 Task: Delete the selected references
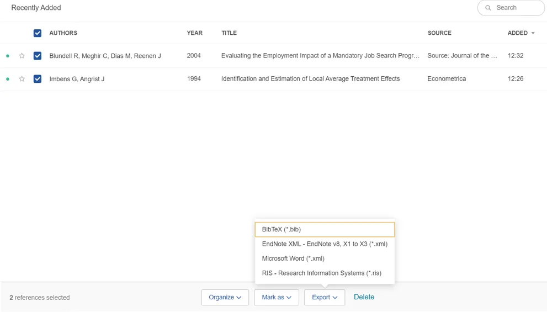tap(364, 297)
